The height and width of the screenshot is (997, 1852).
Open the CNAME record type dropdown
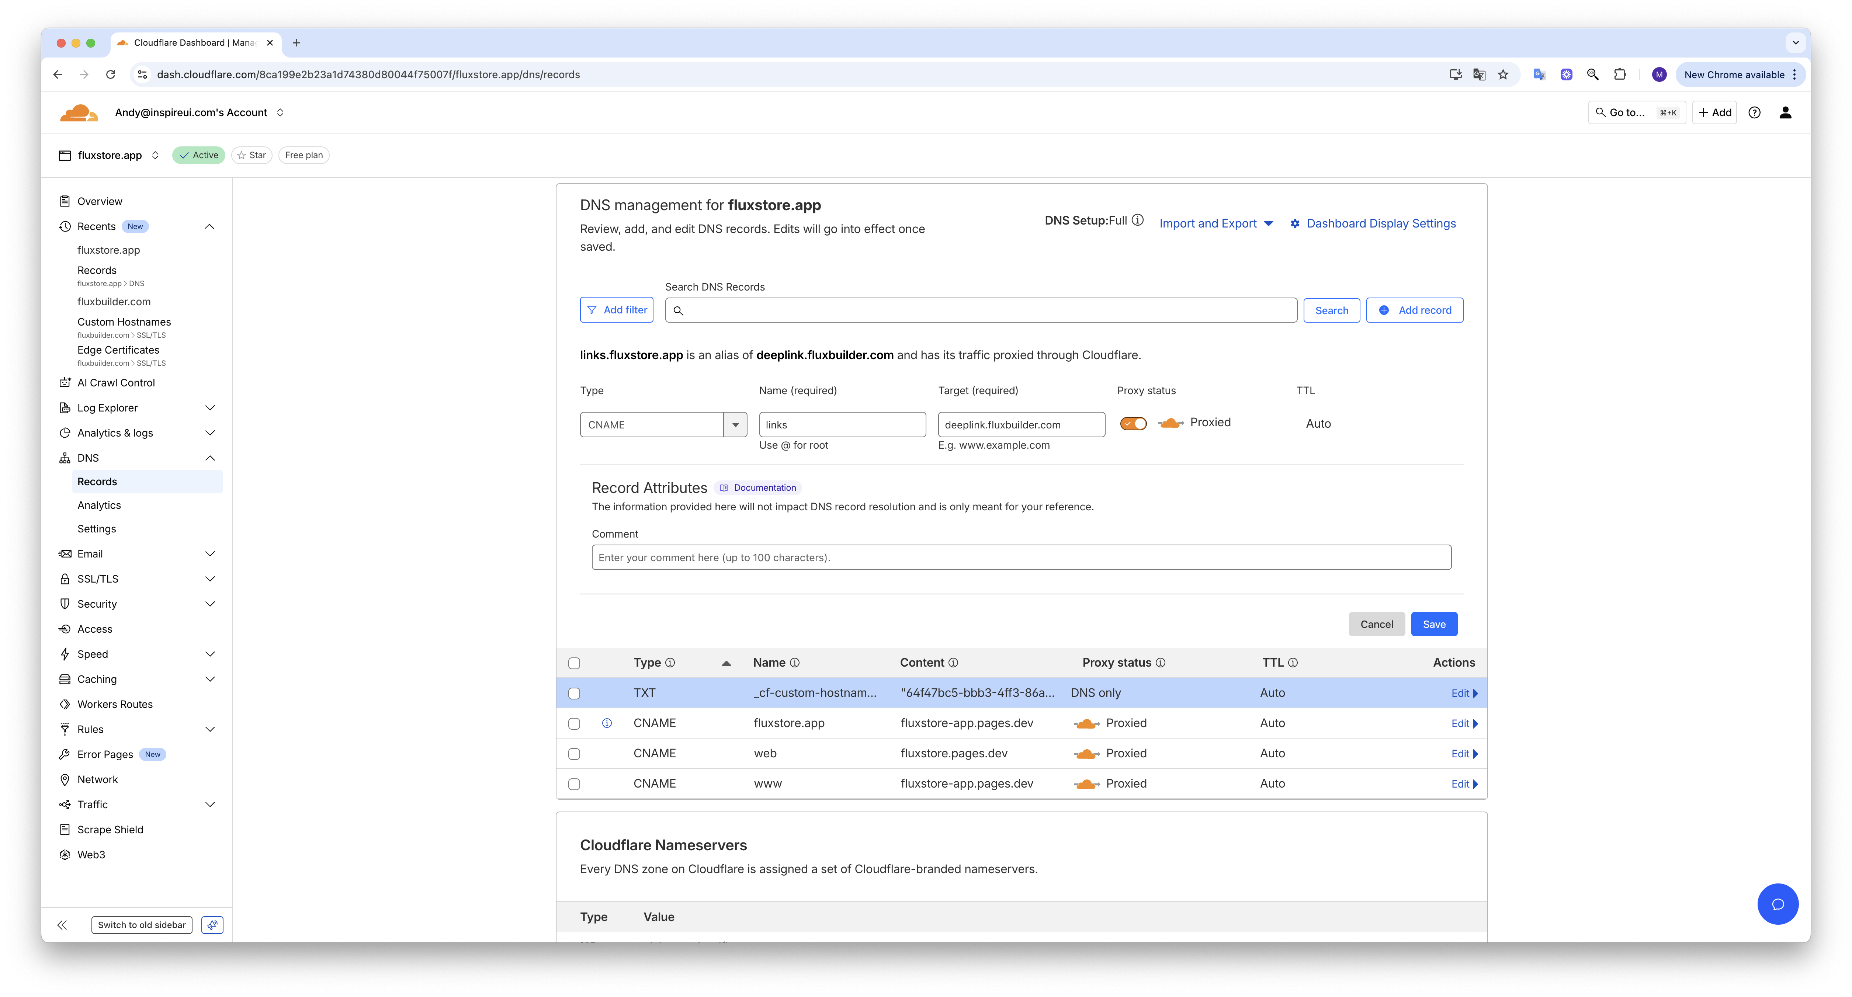tap(735, 425)
